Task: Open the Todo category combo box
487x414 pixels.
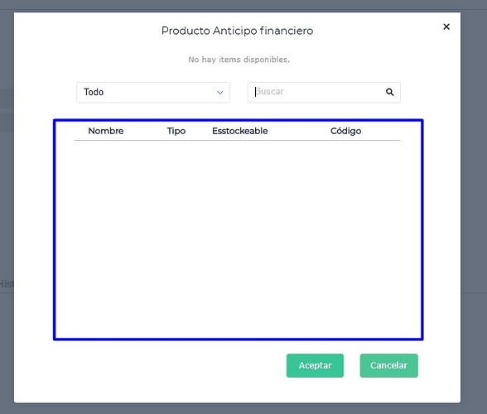Action: click(153, 92)
